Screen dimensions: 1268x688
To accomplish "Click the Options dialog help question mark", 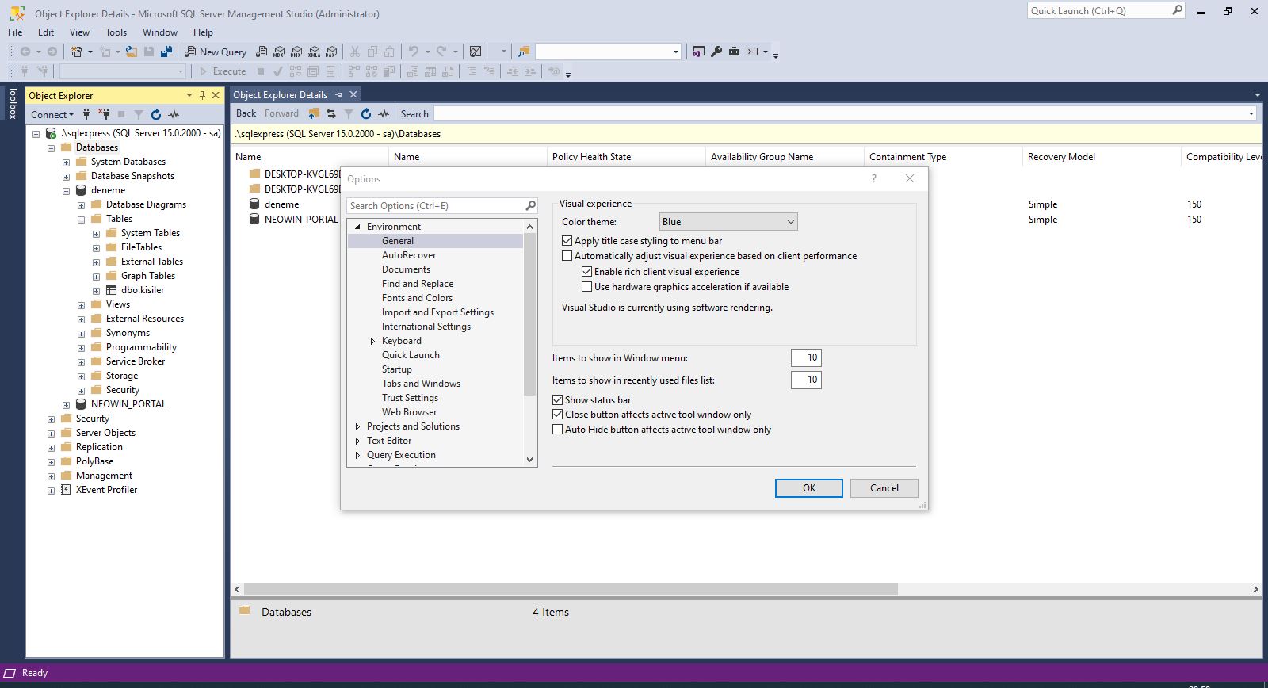I will 874,178.
